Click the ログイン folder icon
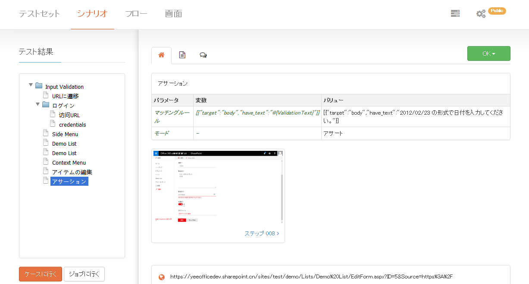The width and height of the screenshot is (529, 284). click(x=46, y=105)
